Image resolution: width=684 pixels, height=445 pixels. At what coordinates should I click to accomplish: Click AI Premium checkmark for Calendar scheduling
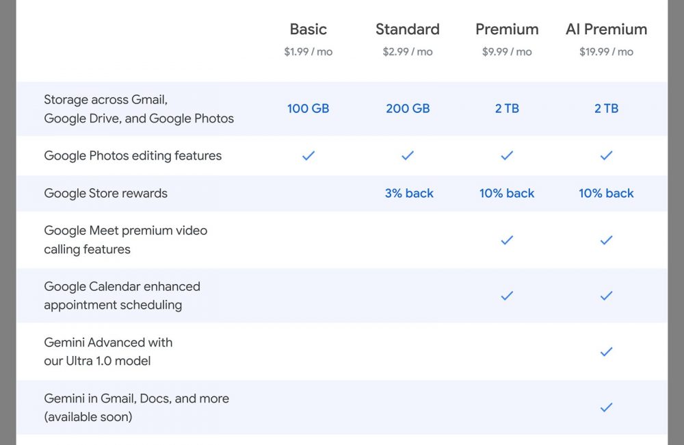click(606, 296)
